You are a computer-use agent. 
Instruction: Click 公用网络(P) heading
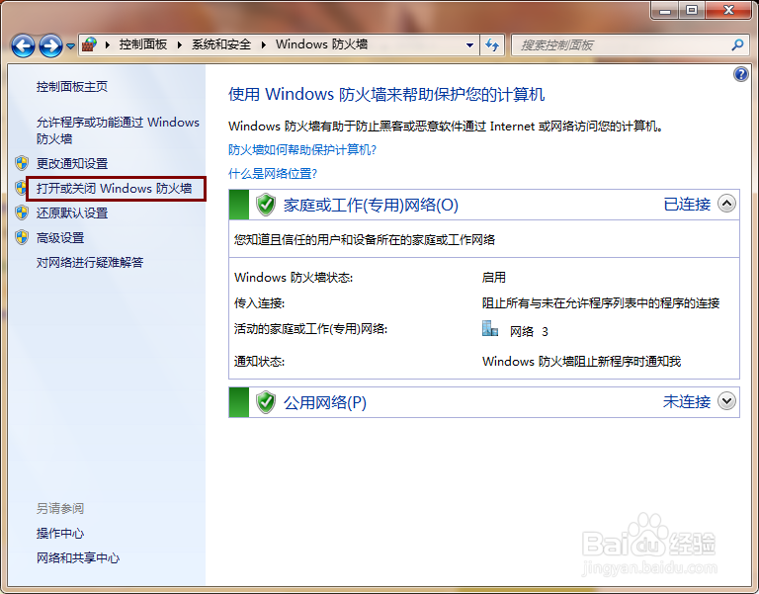click(x=325, y=402)
